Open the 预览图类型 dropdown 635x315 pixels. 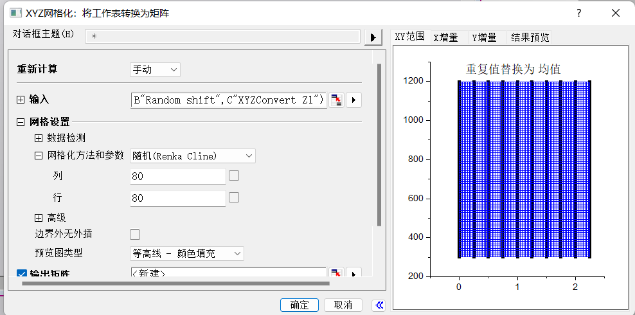187,253
